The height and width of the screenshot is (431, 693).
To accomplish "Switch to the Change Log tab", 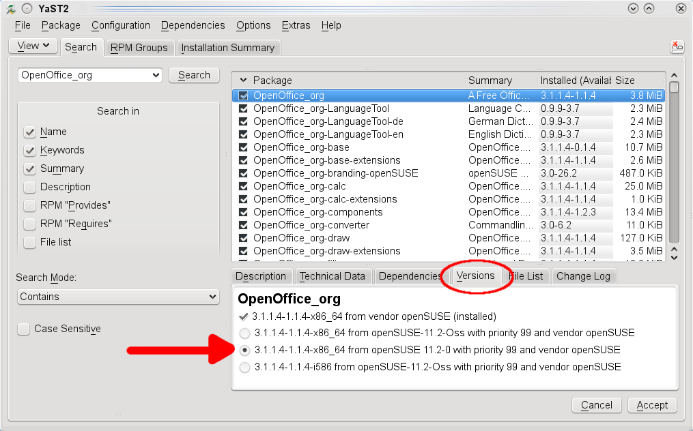I will (x=583, y=276).
